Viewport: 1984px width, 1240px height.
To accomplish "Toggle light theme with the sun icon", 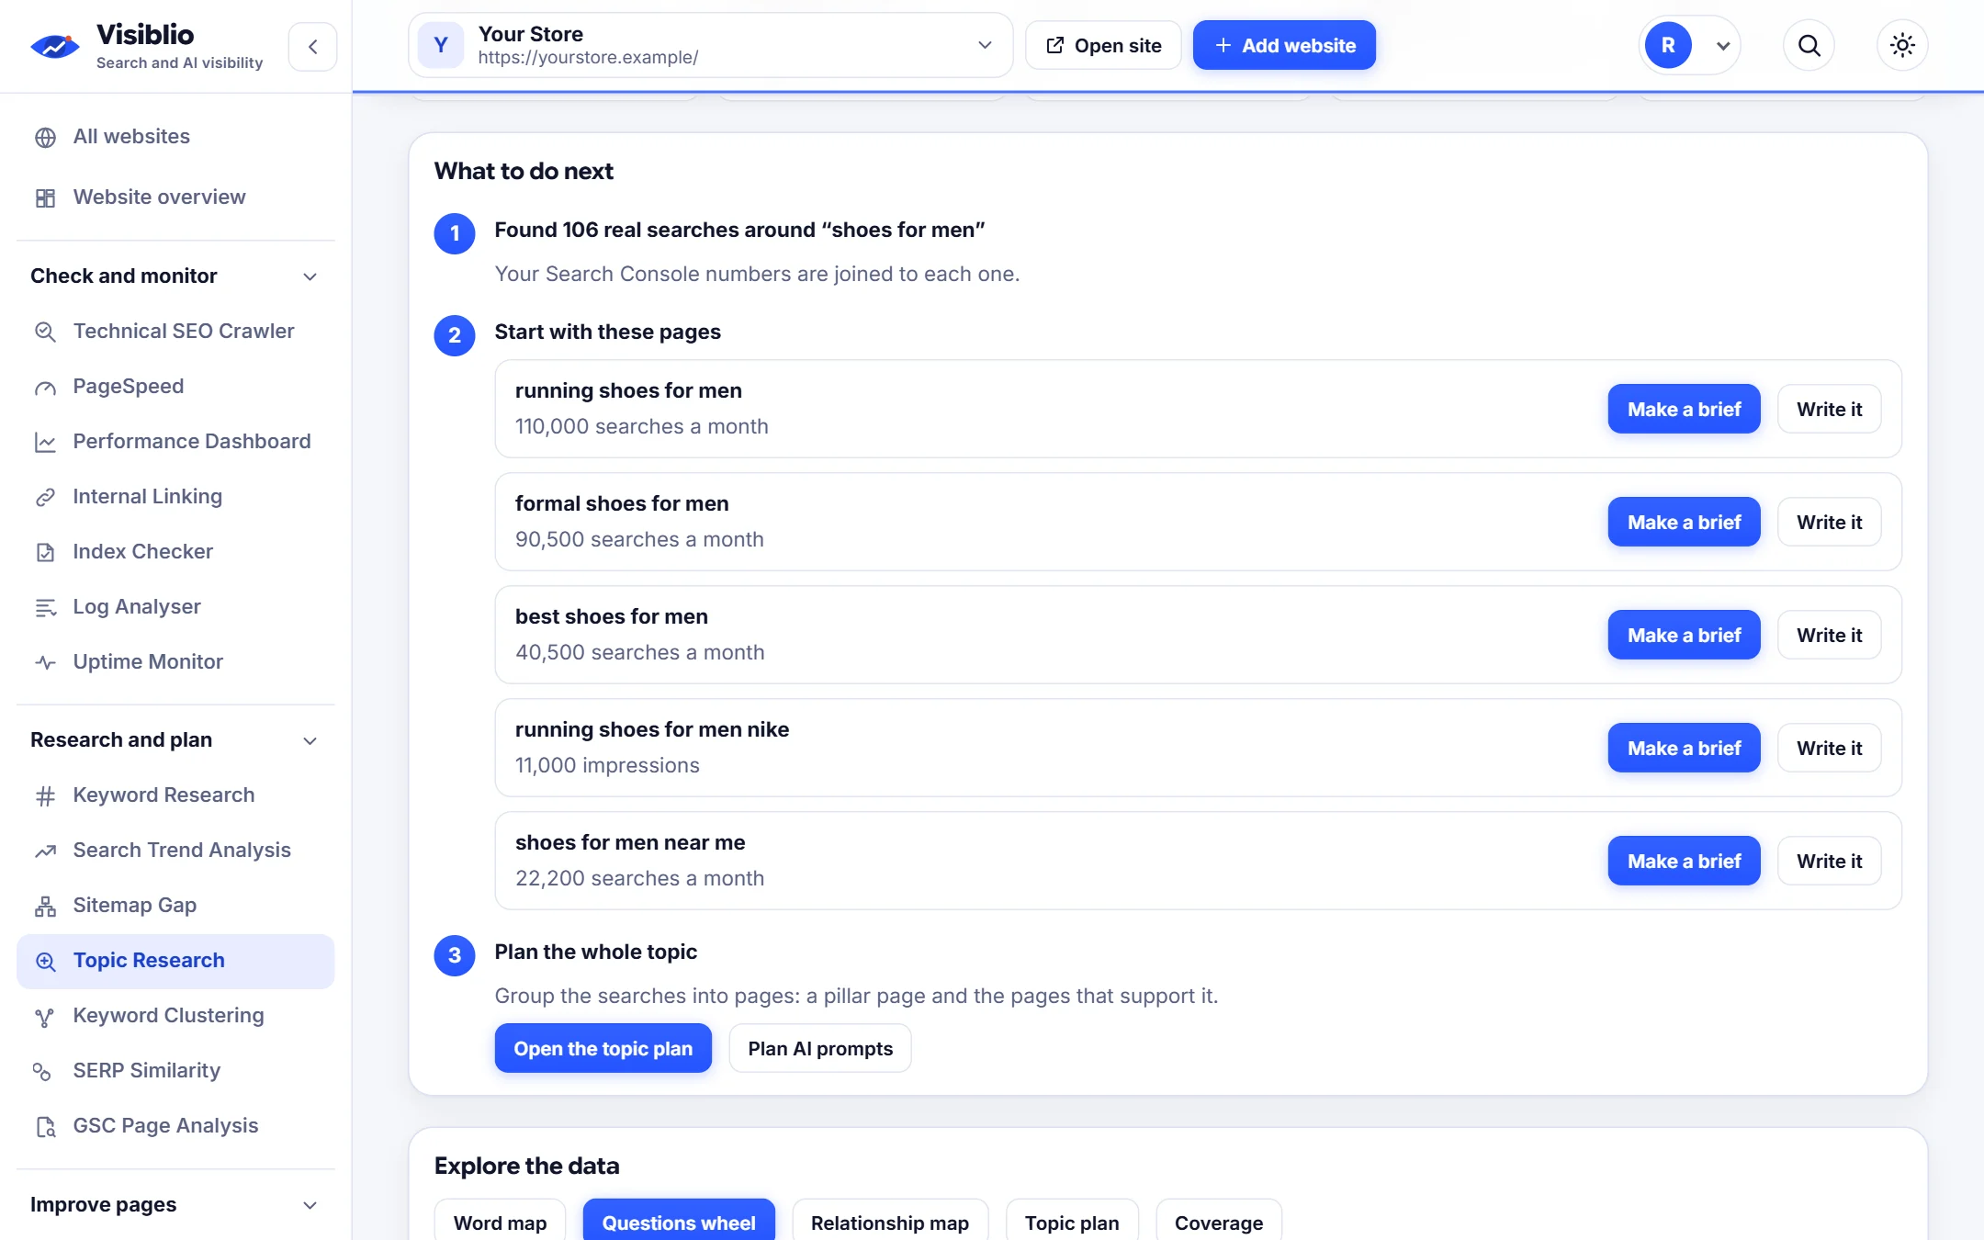I will 1902,45.
